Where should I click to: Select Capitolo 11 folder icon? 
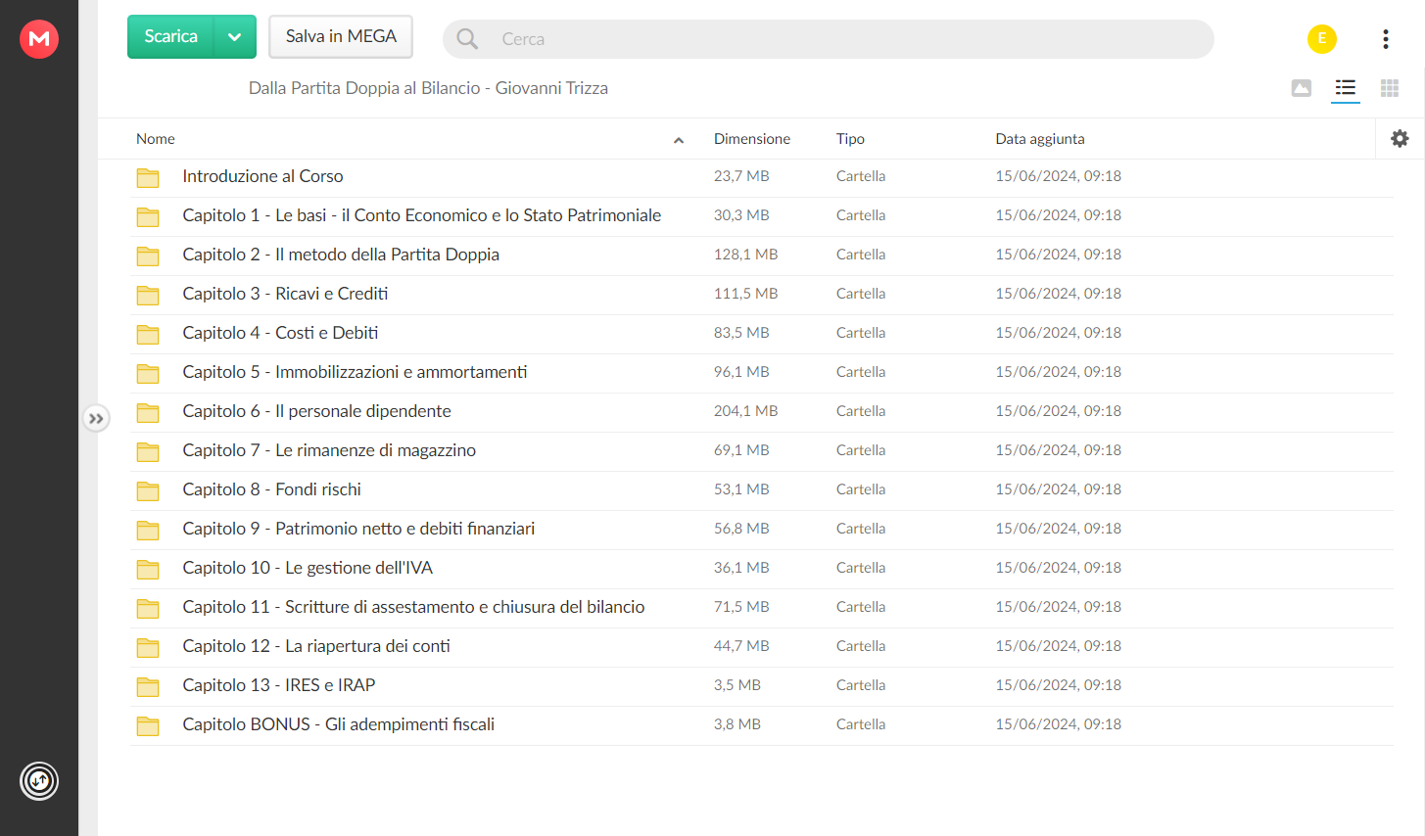(x=148, y=608)
